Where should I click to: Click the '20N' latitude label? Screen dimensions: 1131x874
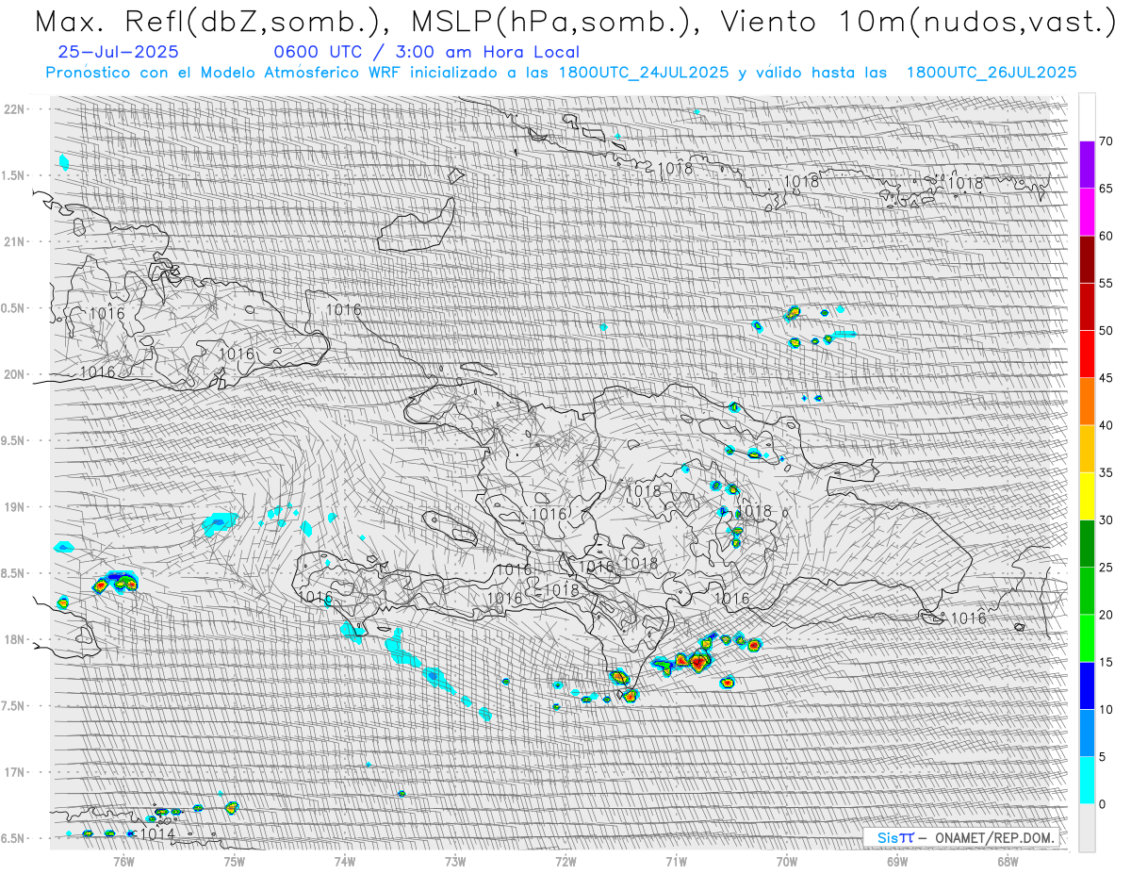tap(14, 374)
